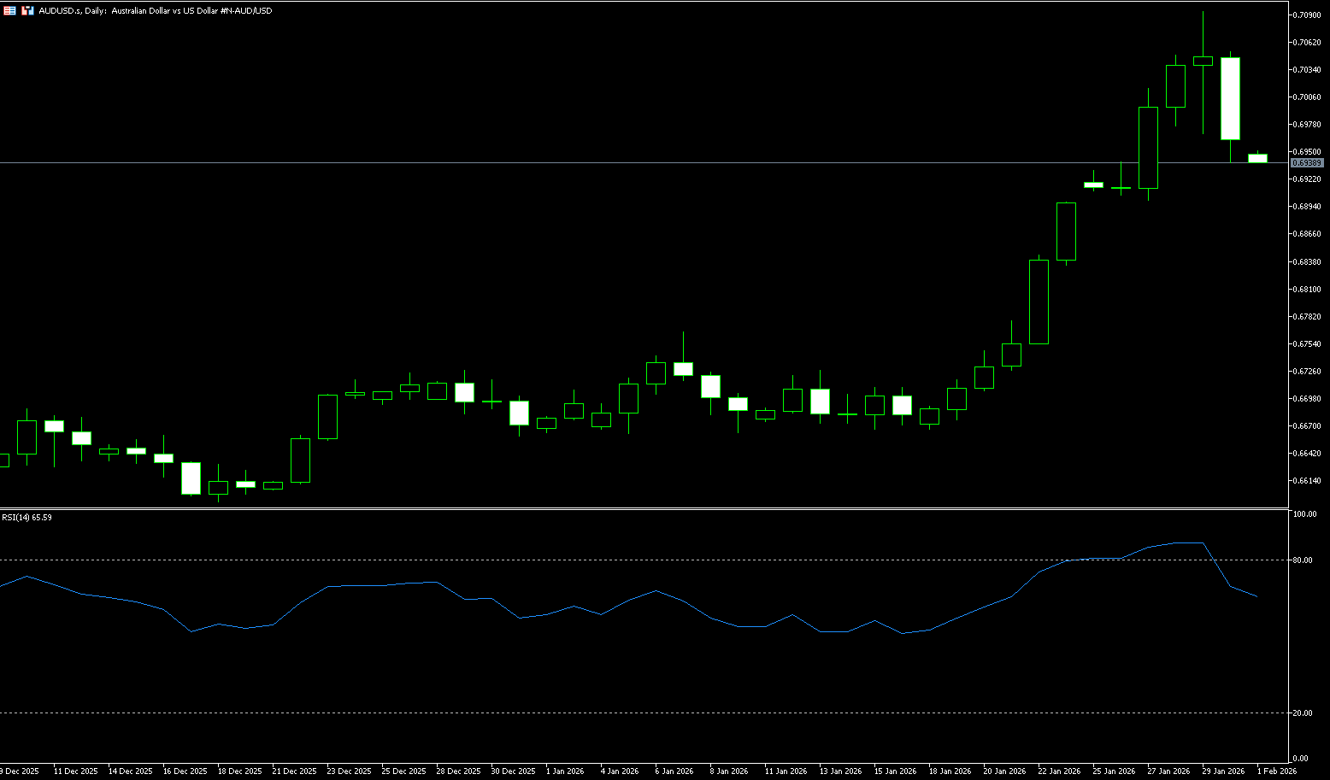1330x780 pixels.
Task: Click the Depth of Market grid icon
Action: 9,11
